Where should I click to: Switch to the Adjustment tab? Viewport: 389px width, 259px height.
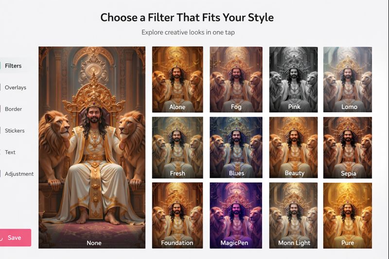[x=19, y=174]
